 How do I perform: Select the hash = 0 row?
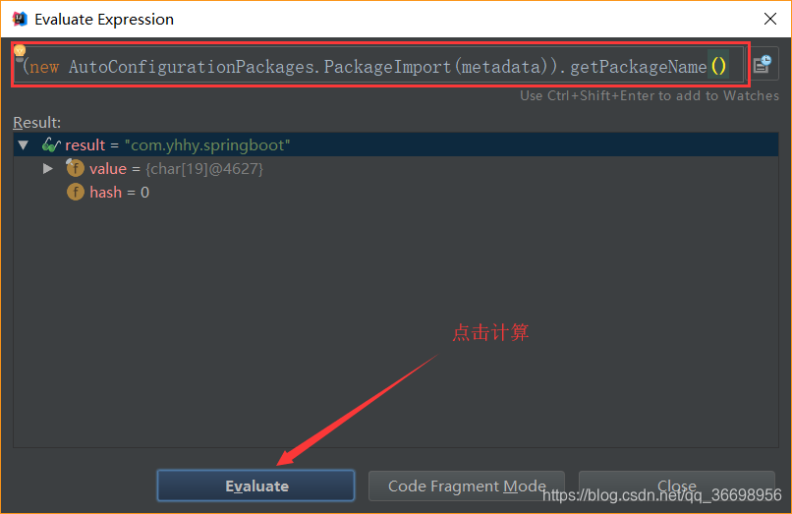coord(395,192)
